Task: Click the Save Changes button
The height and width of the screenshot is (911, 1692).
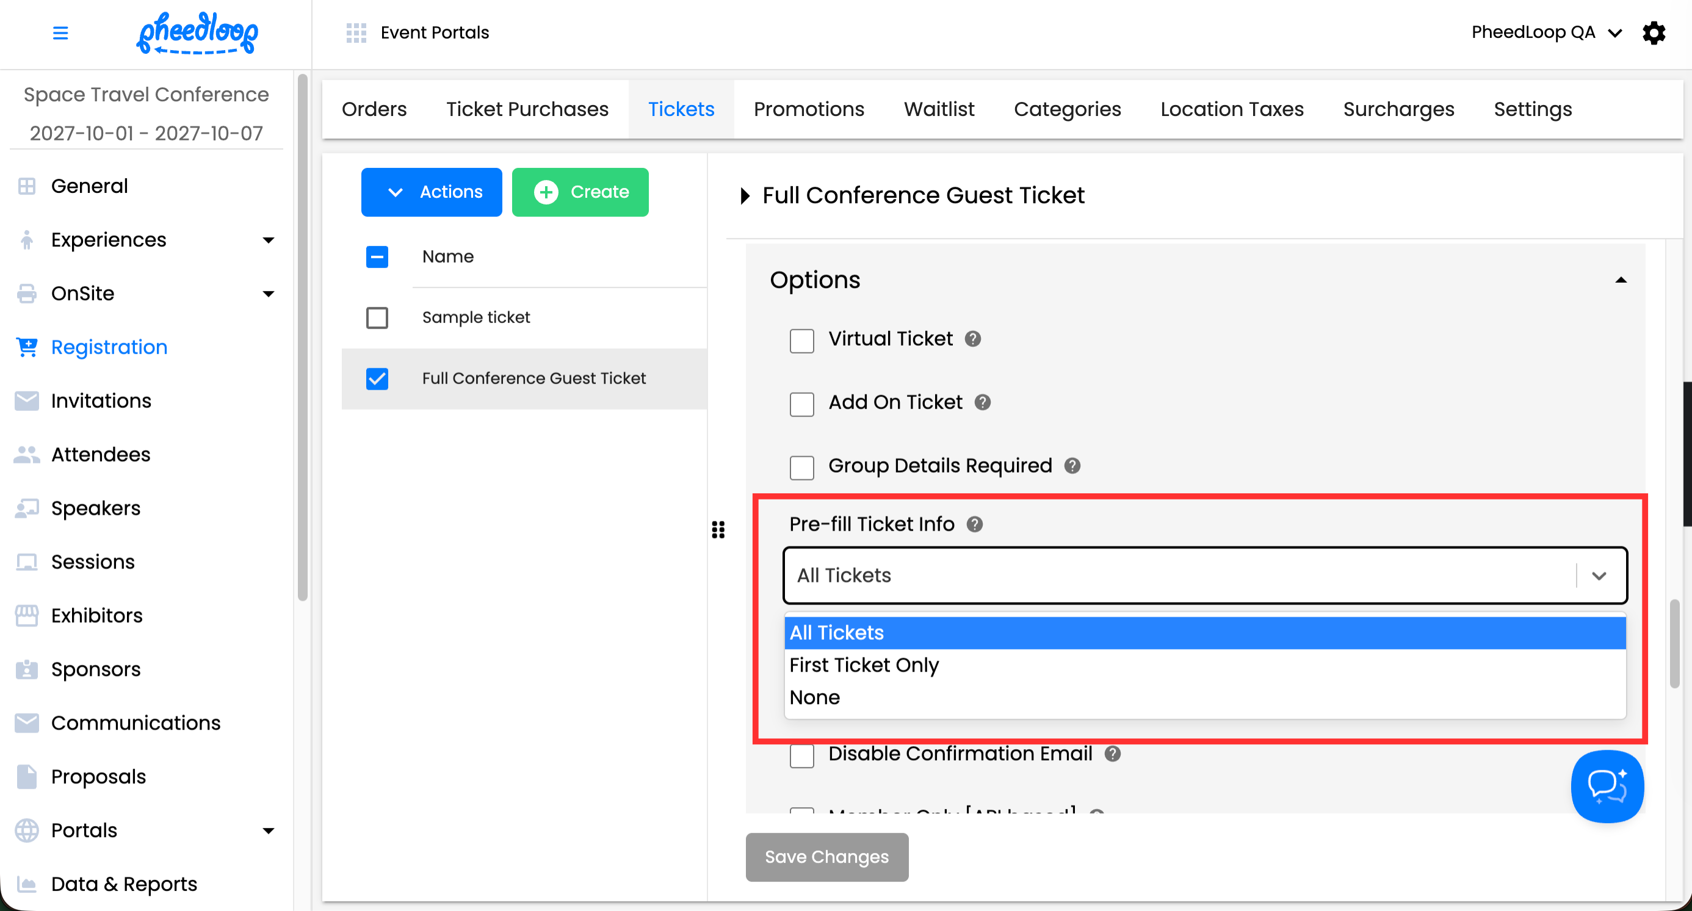Action: coord(826,857)
